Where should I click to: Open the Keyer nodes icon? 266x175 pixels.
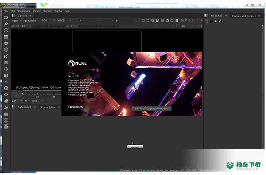(x=6, y=56)
